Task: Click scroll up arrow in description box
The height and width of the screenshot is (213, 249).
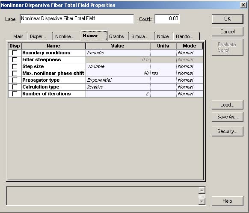Action: point(202,190)
